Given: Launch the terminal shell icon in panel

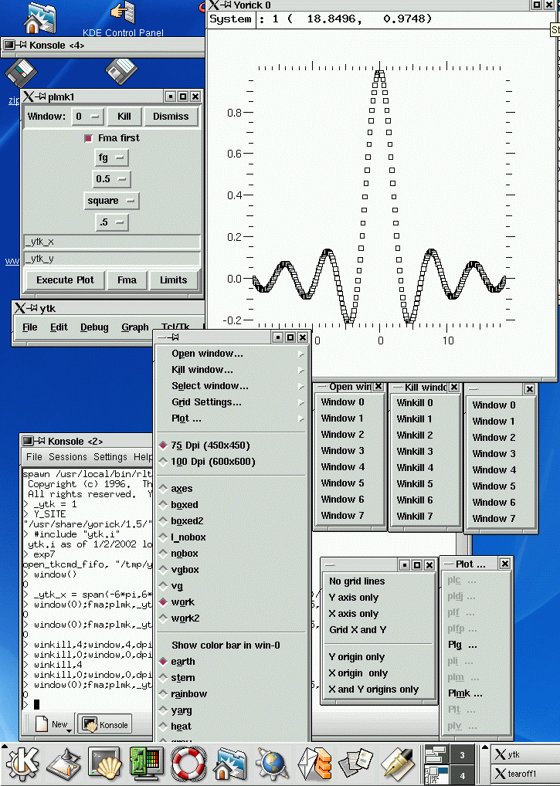Looking at the screenshot, I should (106, 763).
